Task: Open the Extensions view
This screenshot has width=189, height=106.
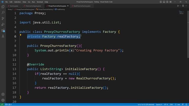Action: [x=3, y=30]
